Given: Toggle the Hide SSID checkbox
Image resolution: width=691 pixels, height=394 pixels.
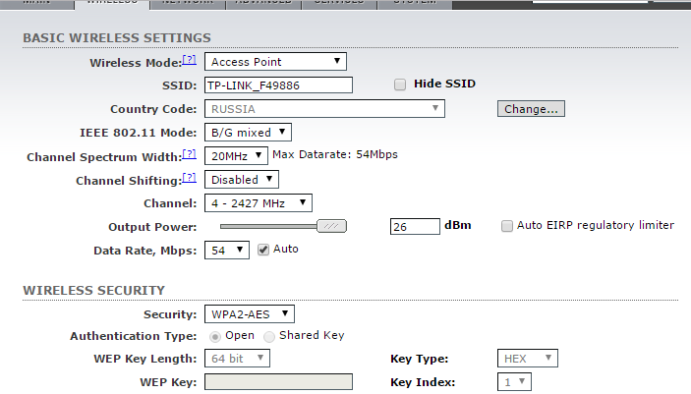Looking at the screenshot, I should pyautogui.click(x=400, y=84).
